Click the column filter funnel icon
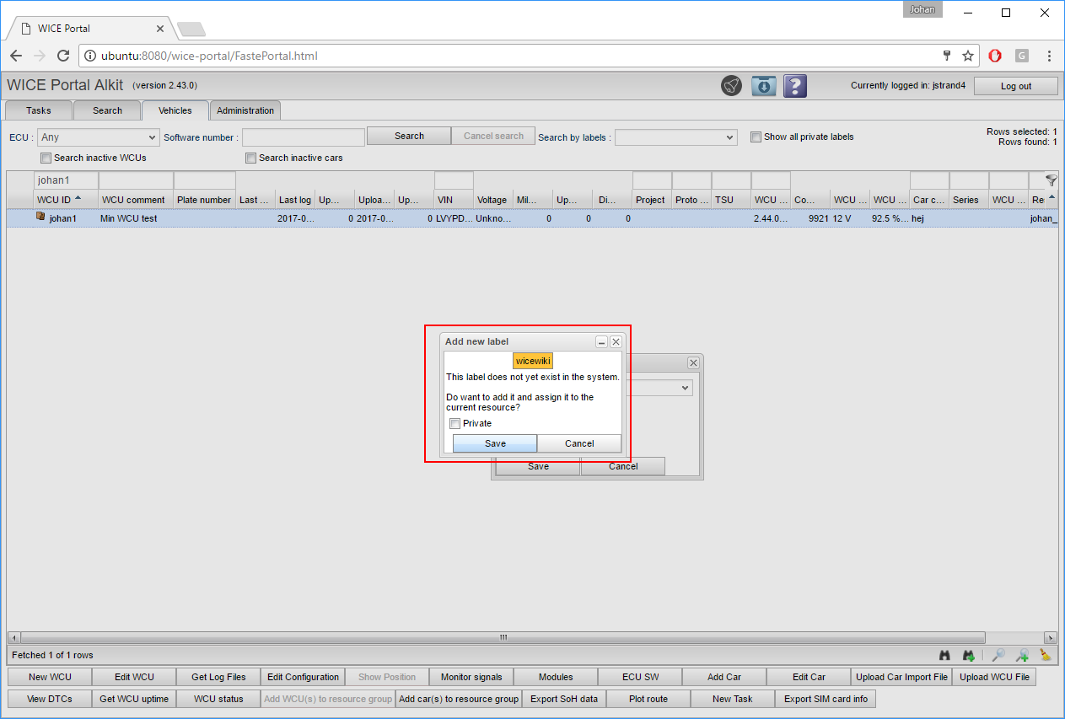The height and width of the screenshot is (719, 1065). (x=1051, y=180)
